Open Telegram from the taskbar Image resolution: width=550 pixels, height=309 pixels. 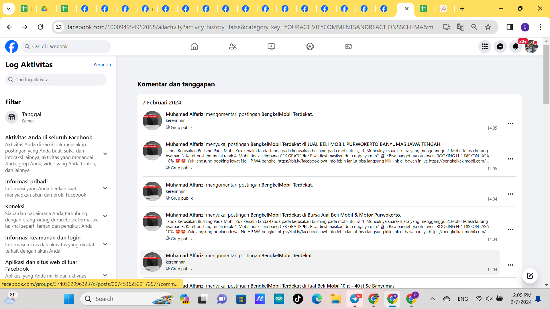[355, 299]
